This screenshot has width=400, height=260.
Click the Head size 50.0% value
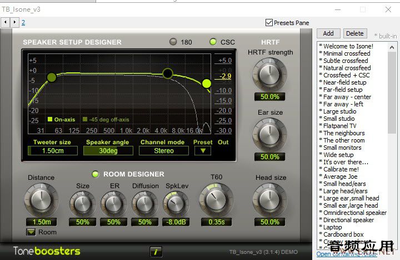click(269, 222)
